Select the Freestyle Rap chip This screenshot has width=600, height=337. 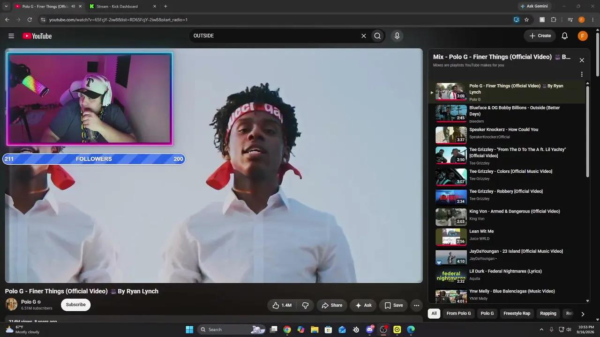click(517, 314)
